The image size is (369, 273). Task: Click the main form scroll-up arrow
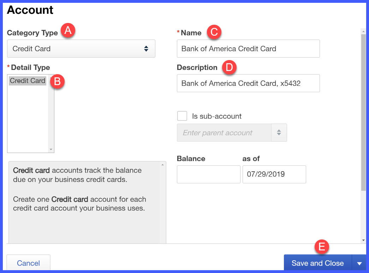pos(364,31)
